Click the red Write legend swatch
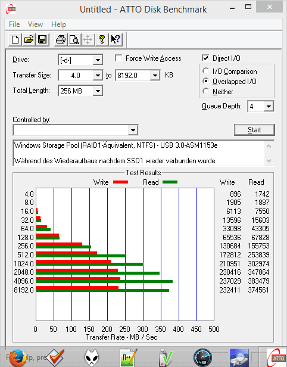This screenshot has height=367, width=287. tap(120, 182)
